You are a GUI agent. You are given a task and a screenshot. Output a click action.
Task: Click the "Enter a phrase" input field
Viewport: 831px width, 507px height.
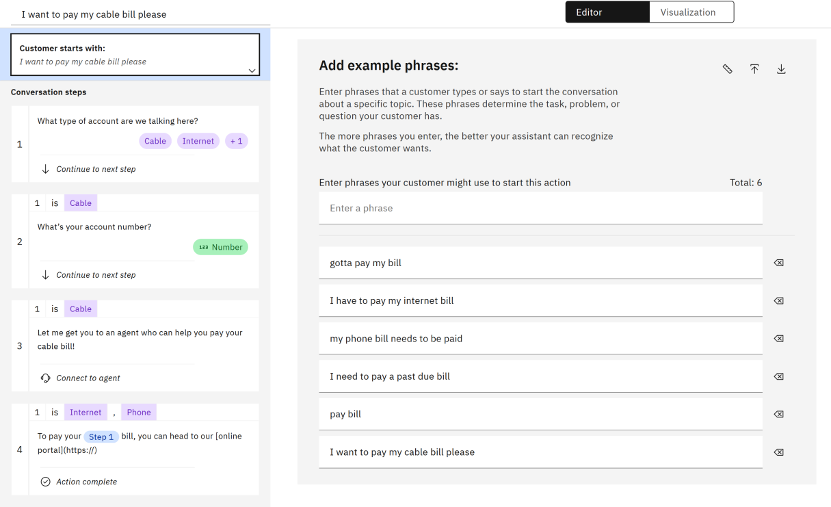point(540,208)
